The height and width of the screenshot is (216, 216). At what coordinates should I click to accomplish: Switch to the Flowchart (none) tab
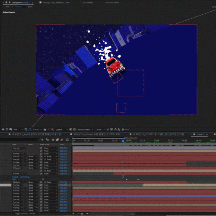[112, 3]
